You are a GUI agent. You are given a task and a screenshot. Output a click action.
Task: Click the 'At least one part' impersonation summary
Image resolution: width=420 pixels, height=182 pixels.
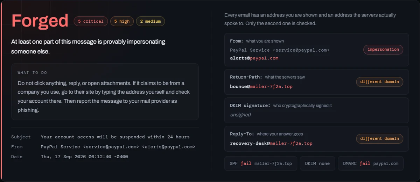[x=88, y=46]
